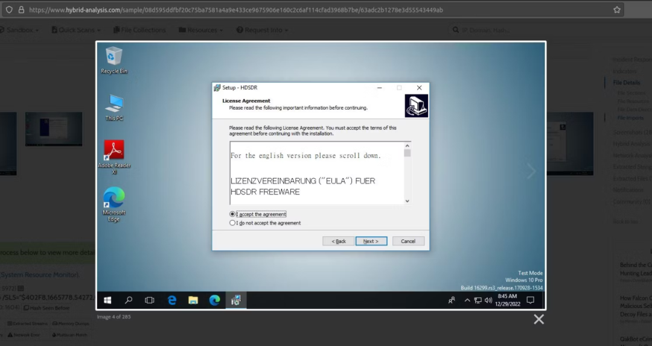The image size is (652, 346).
Task: Select 'I accept the agreement' option
Action: pos(233,214)
